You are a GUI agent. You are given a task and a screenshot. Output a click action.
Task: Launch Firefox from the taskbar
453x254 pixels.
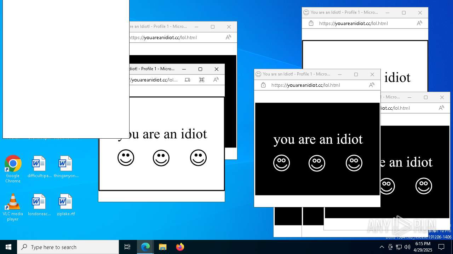click(x=180, y=247)
